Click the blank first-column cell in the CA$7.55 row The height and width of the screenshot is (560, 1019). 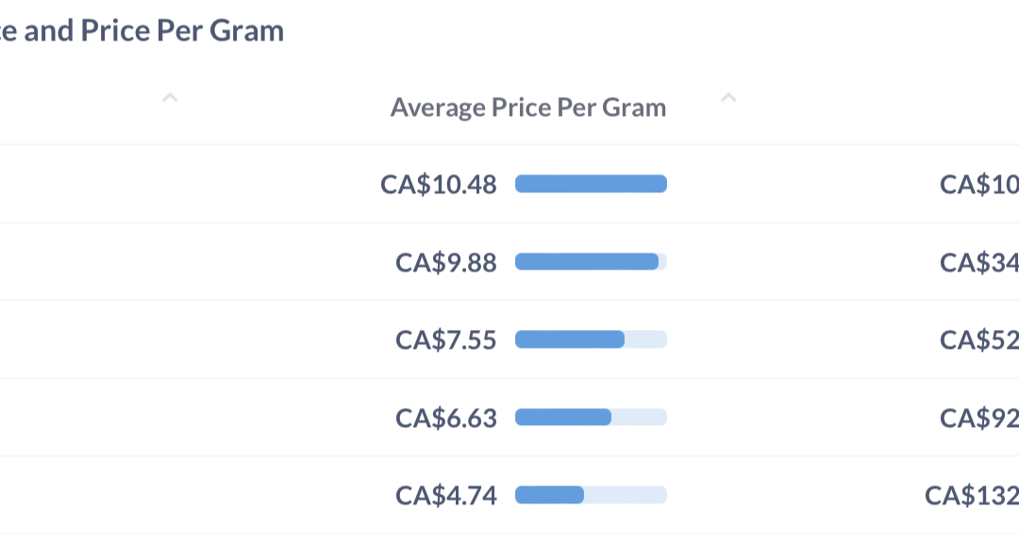(142, 339)
